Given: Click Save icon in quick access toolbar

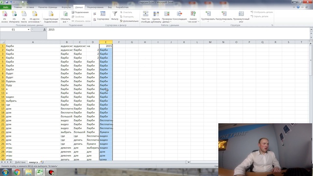Looking at the screenshot, I should click(x=7, y=2).
